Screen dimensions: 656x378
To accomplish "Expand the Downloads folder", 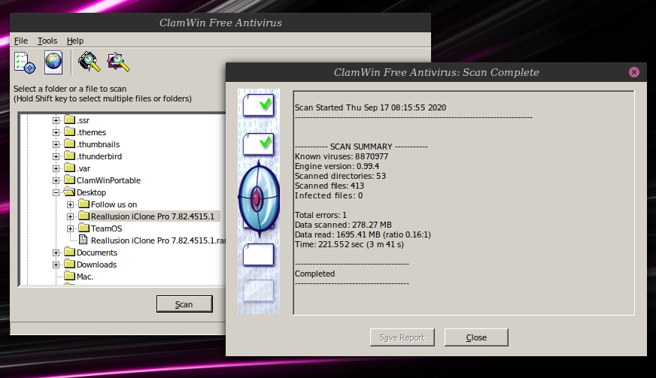I will pyautogui.click(x=56, y=265).
